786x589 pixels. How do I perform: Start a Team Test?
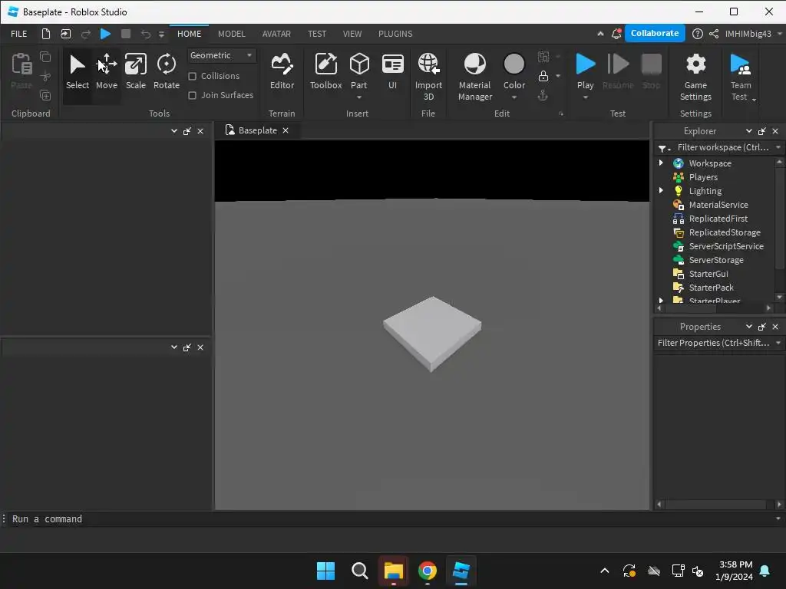[x=741, y=77]
